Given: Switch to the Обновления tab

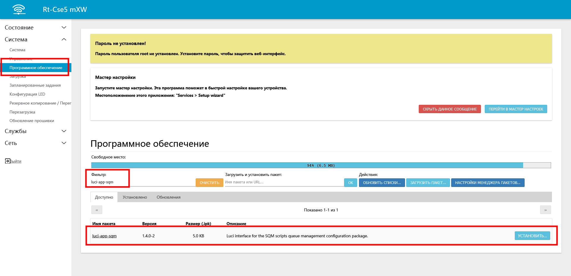Looking at the screenshot, I should tap(169, 197).
